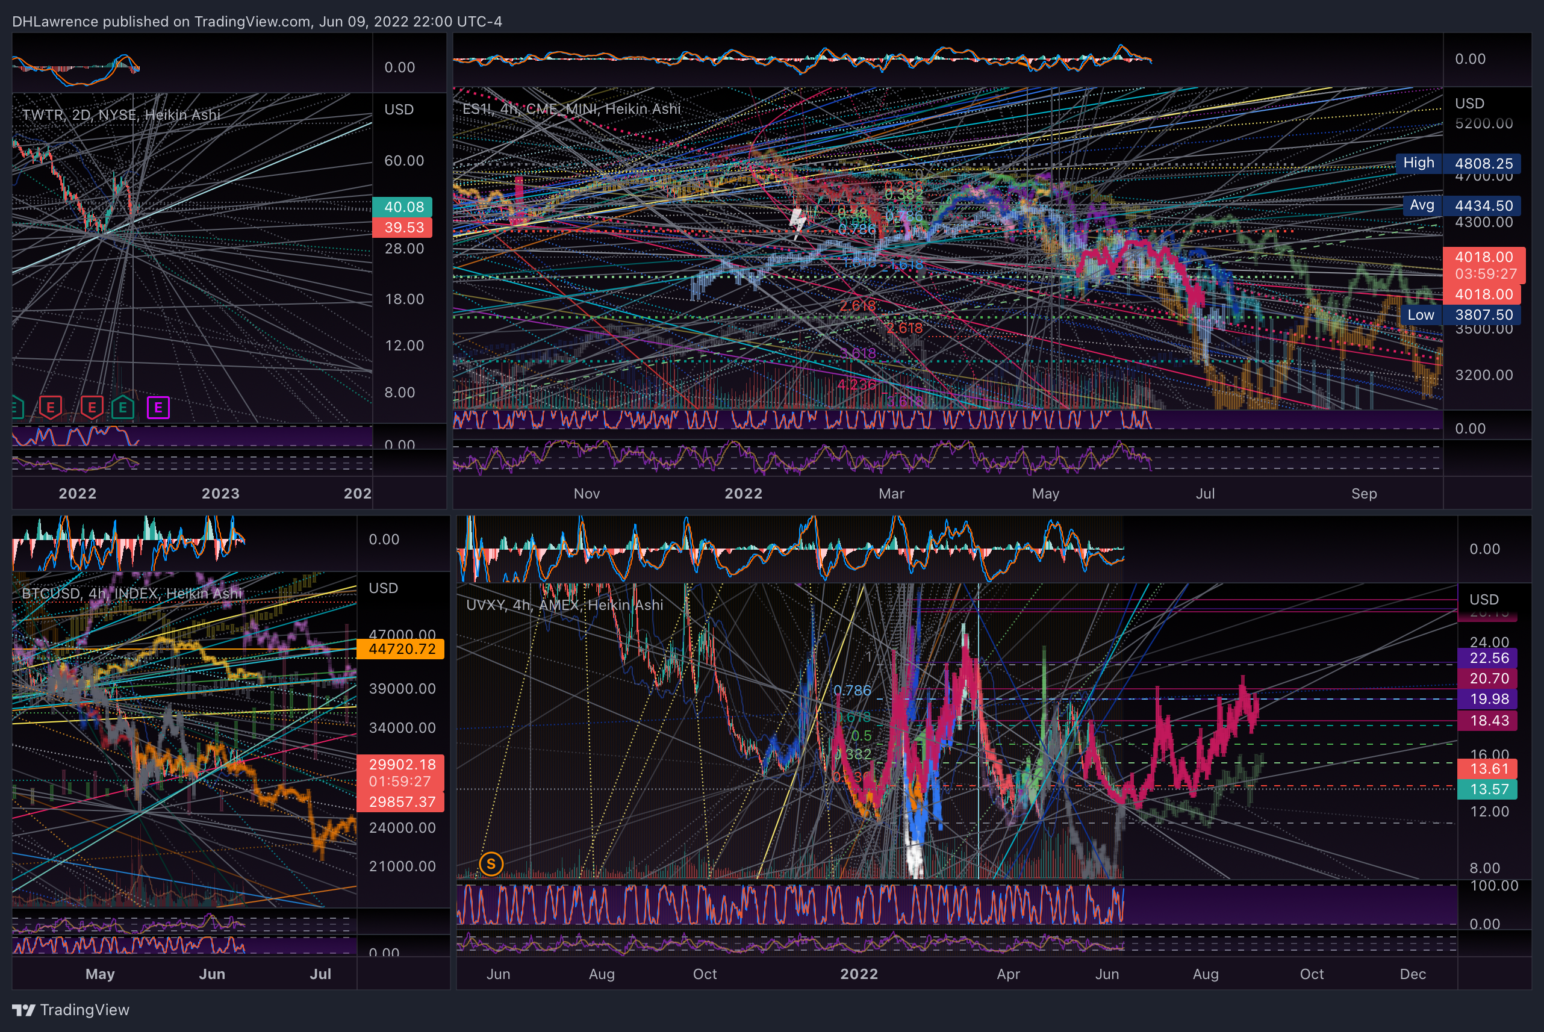The height and width of the screenshot is (1032, 1544).
Task: Click the 5200.00 tick on ES1! price axis
Action: click(1484, 124)
